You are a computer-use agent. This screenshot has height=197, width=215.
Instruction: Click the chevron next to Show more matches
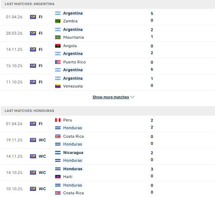click(132, 97)
